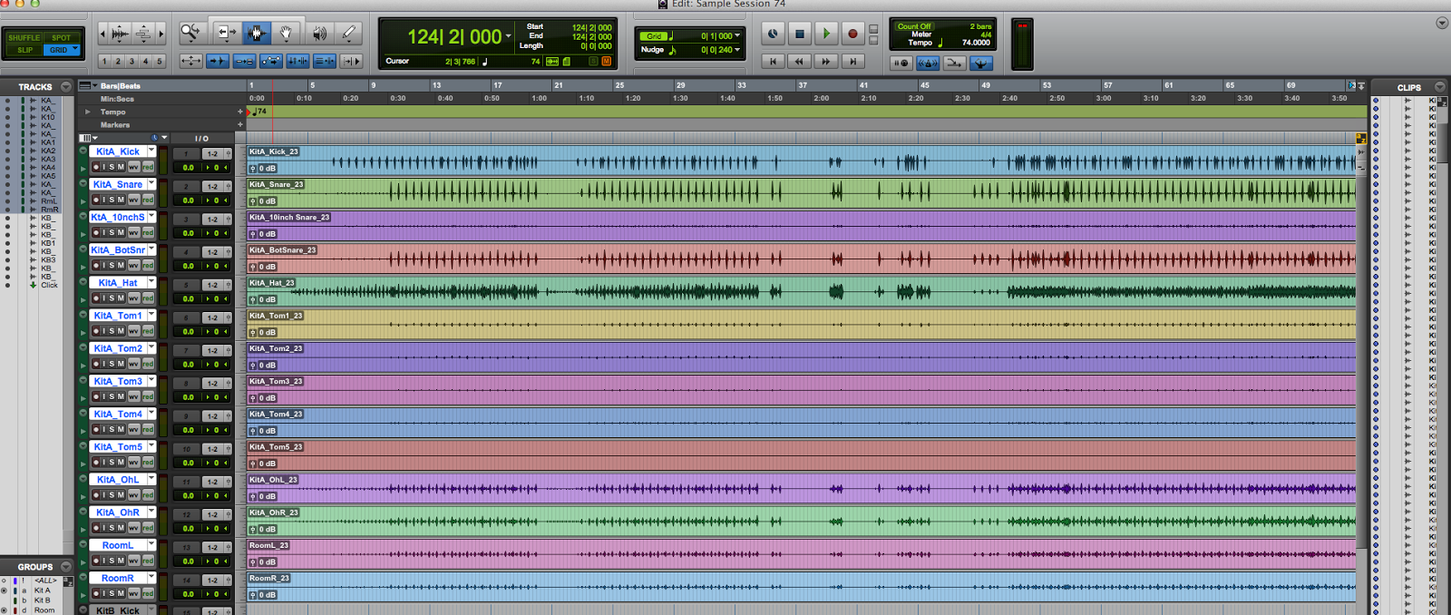Click Go to End transport button

pos(852,62)
